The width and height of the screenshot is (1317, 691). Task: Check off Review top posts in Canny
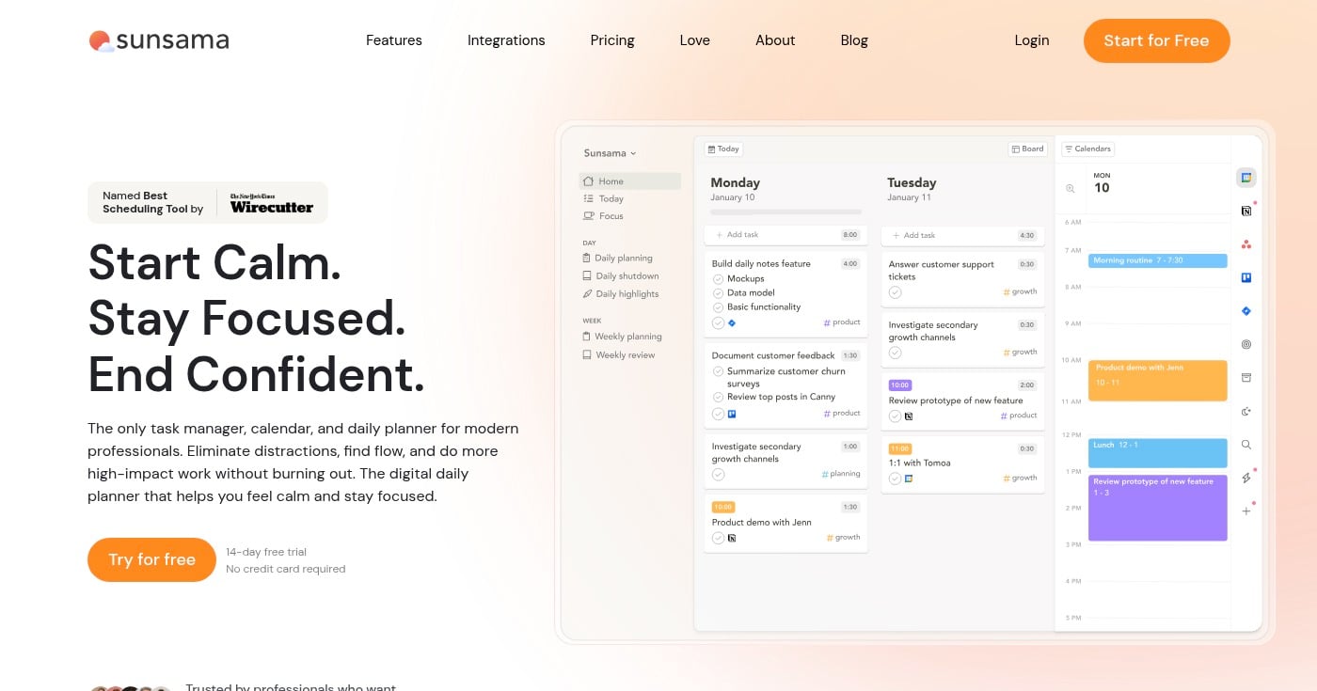tap(718, 397)
